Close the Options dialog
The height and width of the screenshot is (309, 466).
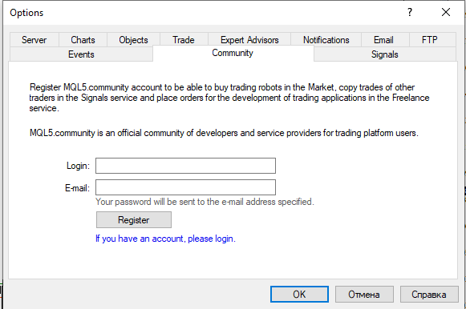(446, 12)
